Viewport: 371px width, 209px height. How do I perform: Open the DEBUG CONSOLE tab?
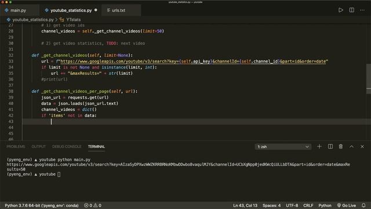67,146
